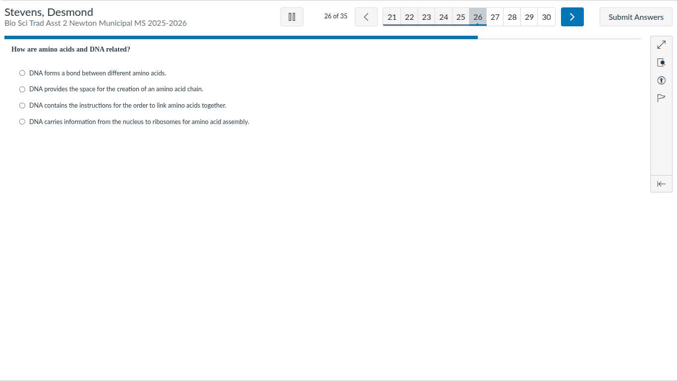Expand the question to full screen
Image resolution: width=677 pixels, height=381 pixels.
point(661,45)
